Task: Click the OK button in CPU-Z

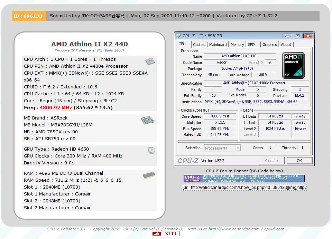Action: point(299,161)
